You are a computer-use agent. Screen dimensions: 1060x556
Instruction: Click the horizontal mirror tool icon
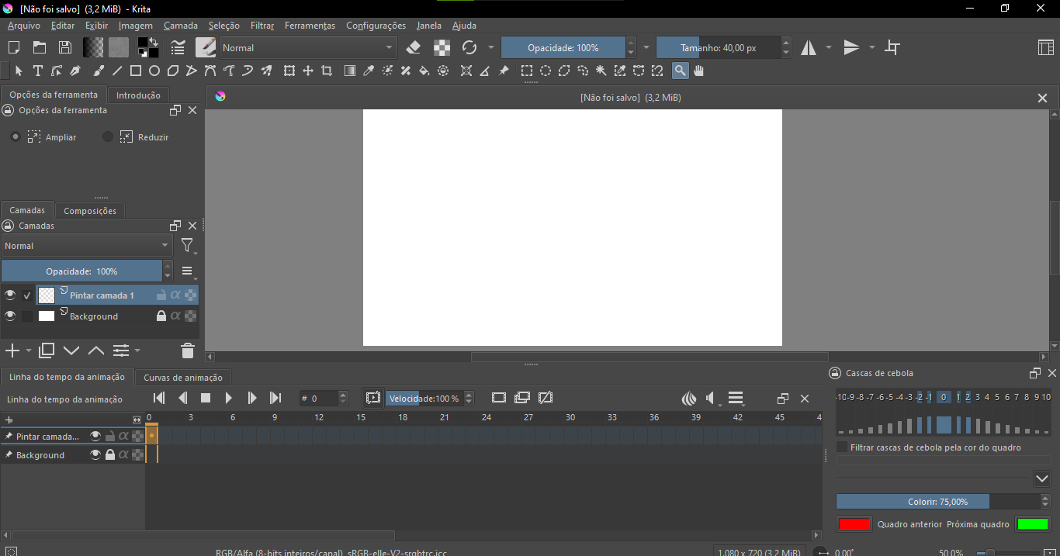[809, 48]
